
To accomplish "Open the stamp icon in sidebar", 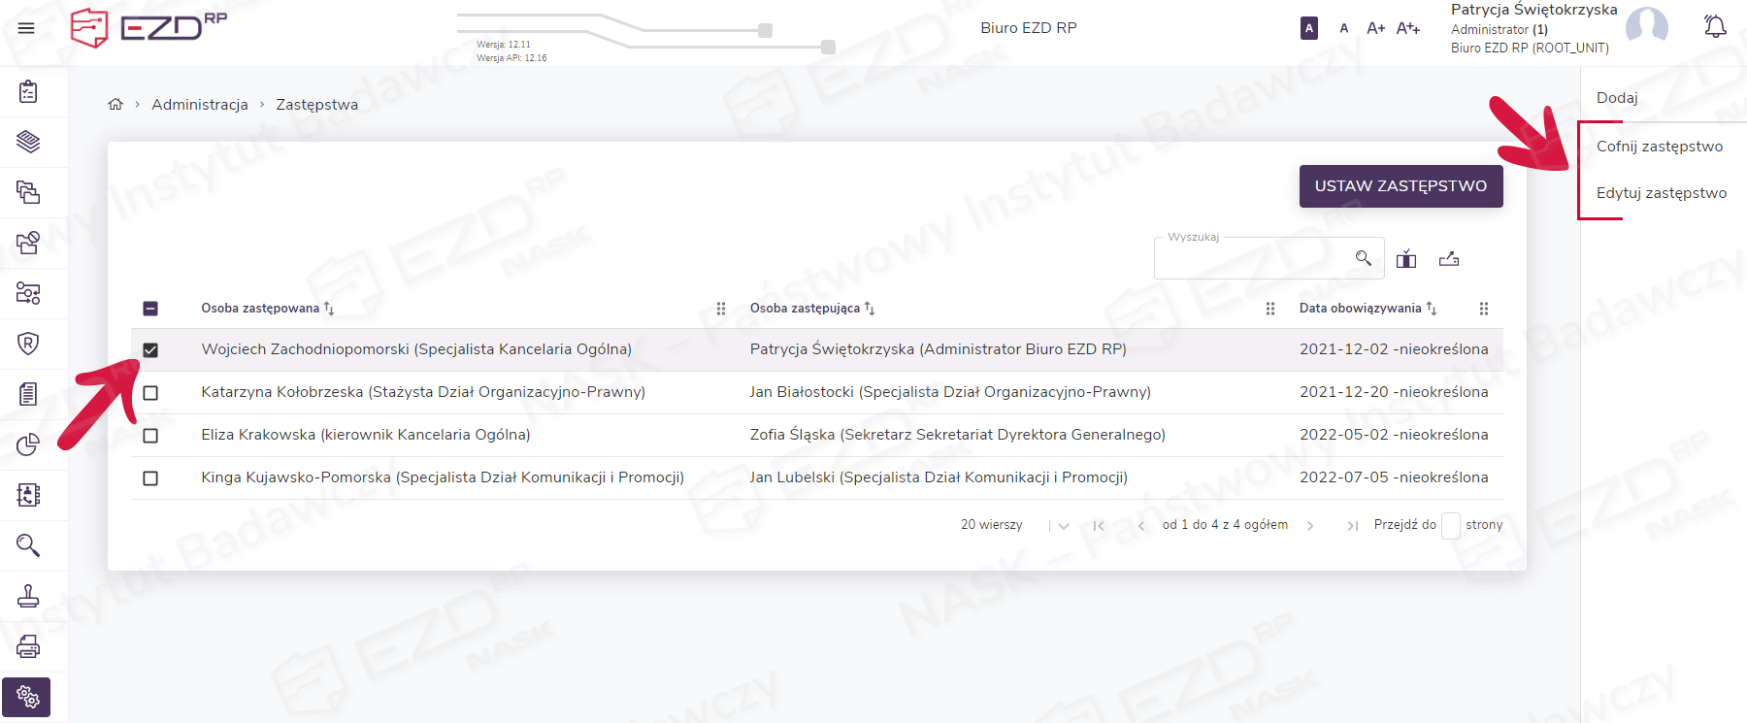I will click(x=28, y=596).
